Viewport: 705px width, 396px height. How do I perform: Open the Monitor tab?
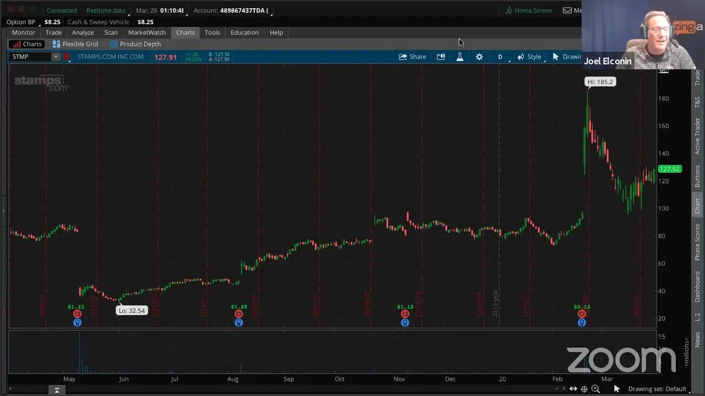coord(24,32)
